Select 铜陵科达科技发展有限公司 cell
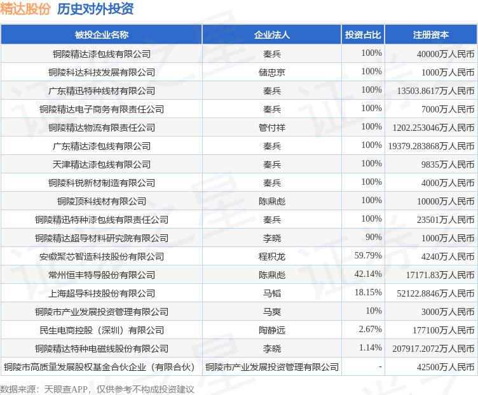The image size is (478, 395). 102,72
